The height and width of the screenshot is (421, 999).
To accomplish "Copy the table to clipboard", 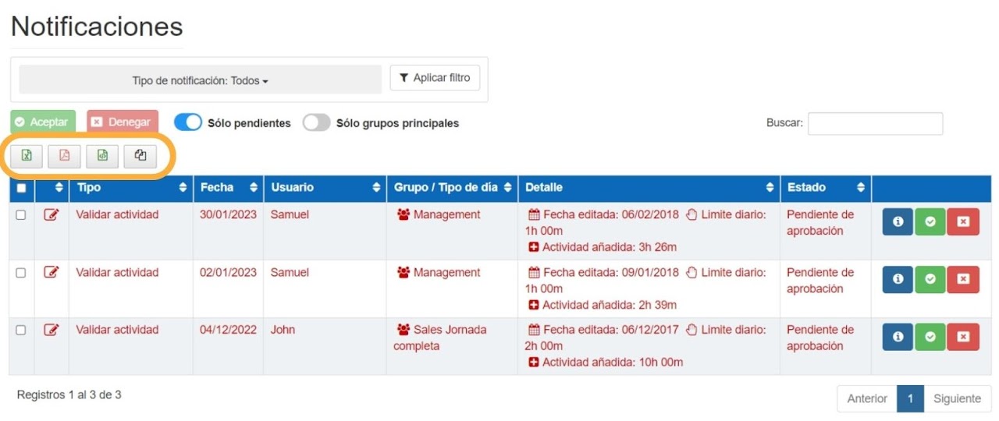I will point(140,156).
